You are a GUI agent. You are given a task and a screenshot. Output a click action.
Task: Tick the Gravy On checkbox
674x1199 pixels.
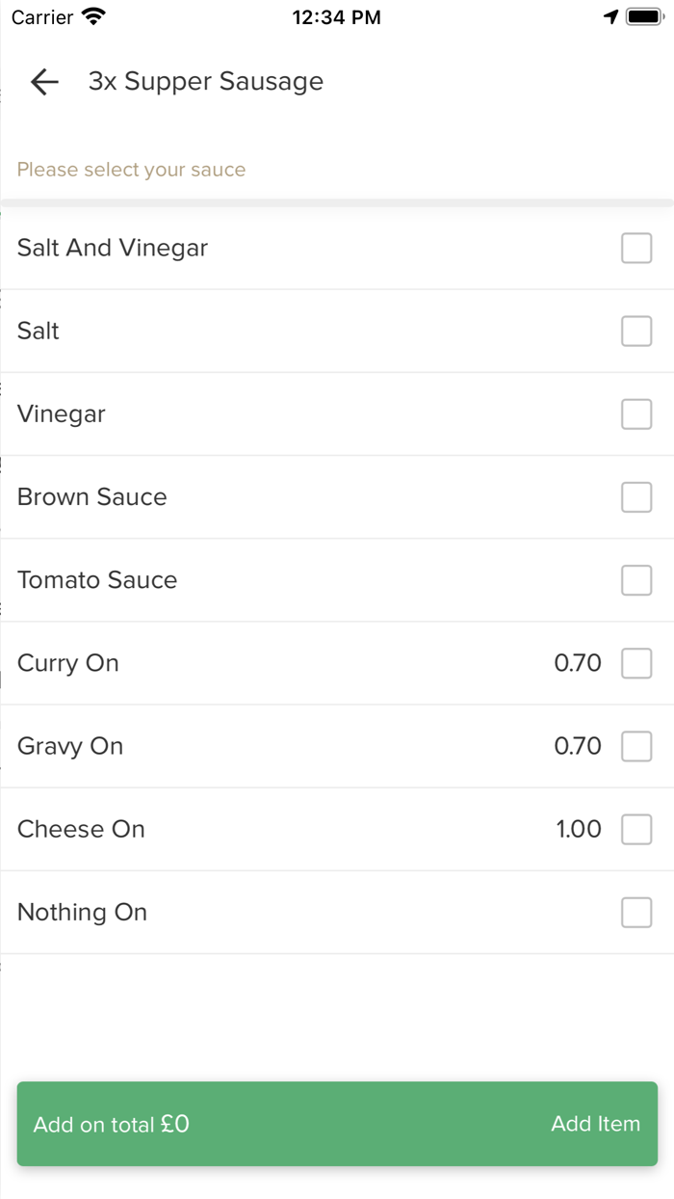click(x=636, y=746)
